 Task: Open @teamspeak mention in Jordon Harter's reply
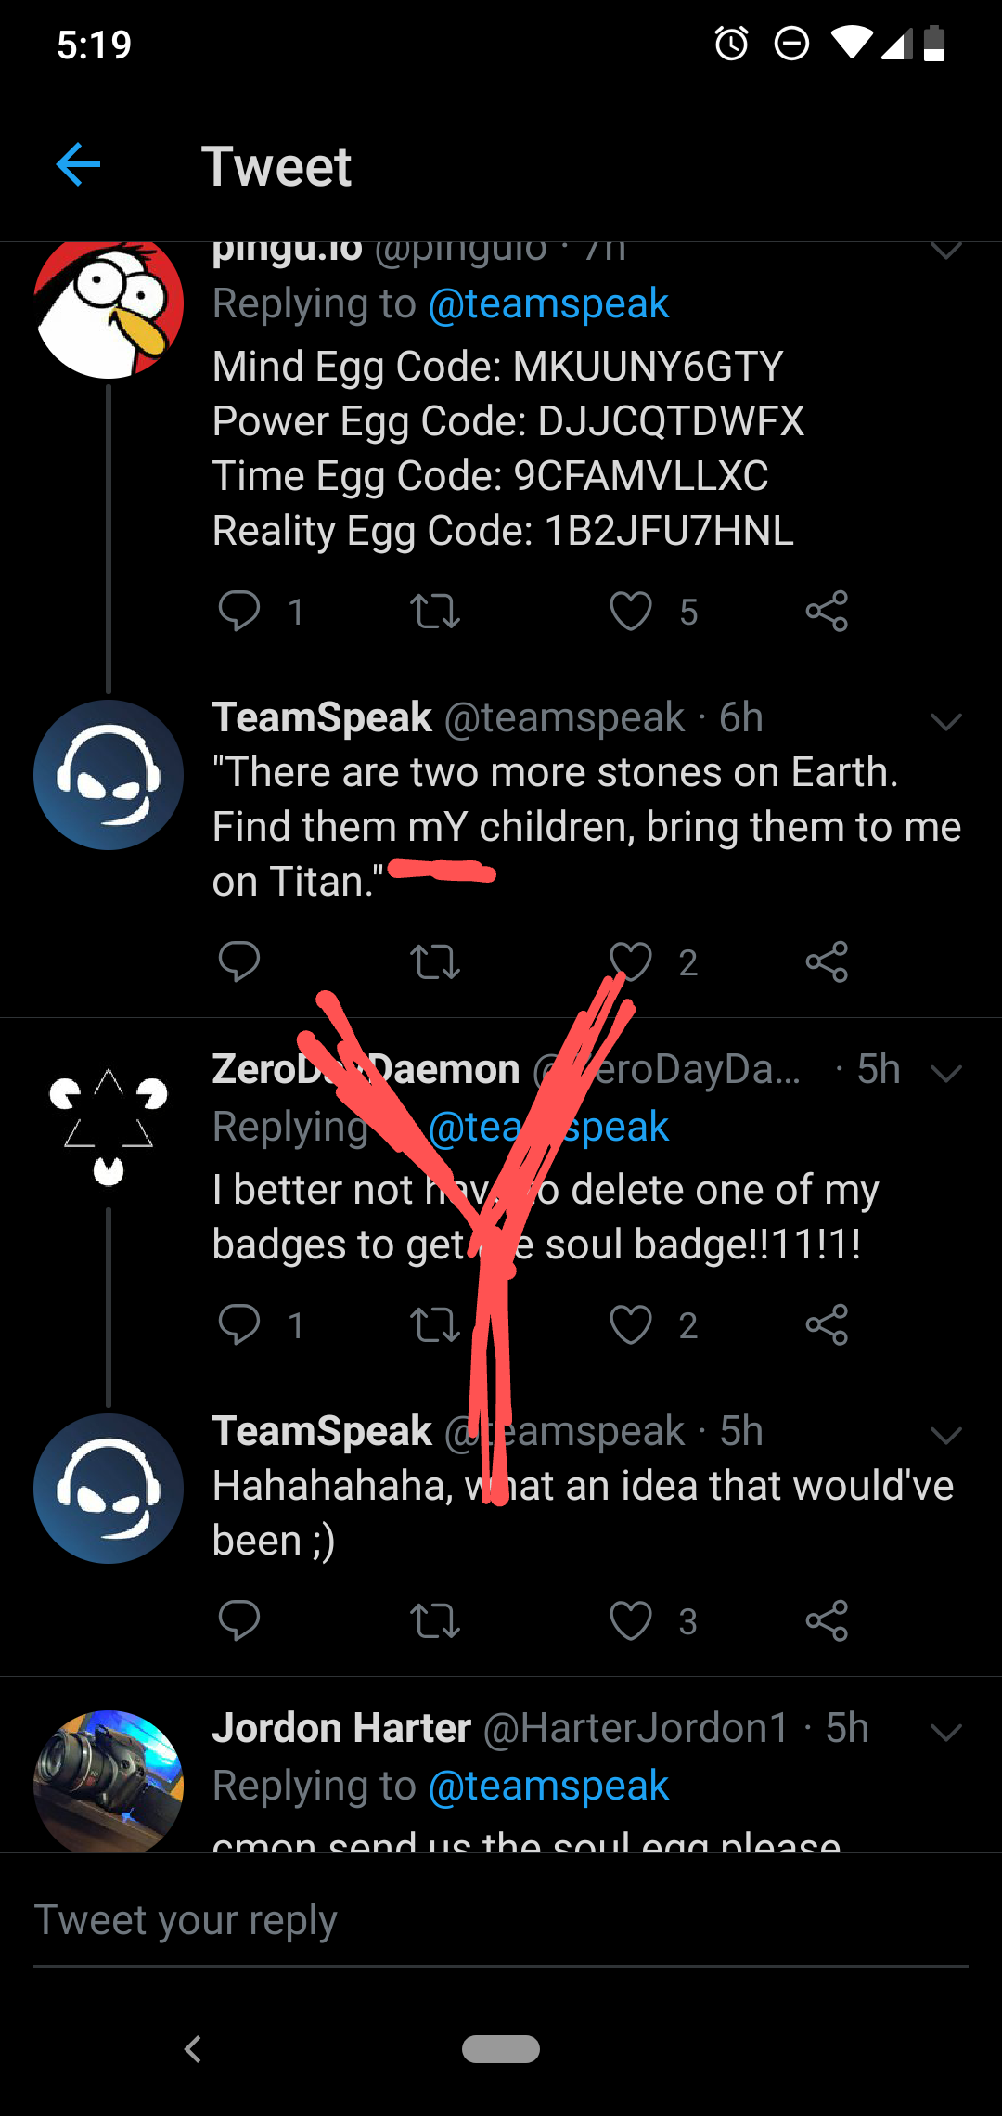548,1786
